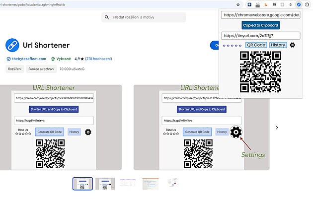
Task: Click the bookmark star in address bar
Action: coord(238,4)
